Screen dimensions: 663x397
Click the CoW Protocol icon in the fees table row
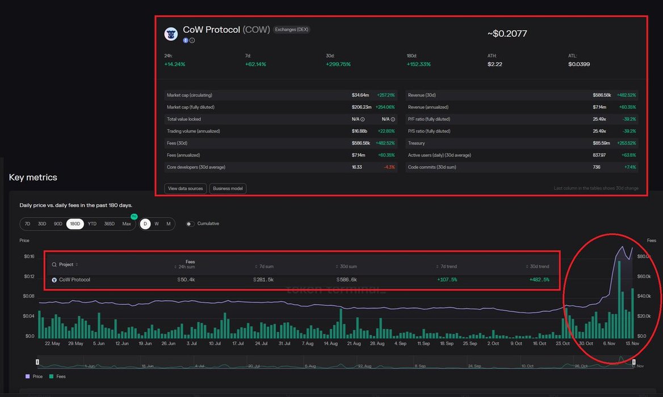(x=54, y=280)
